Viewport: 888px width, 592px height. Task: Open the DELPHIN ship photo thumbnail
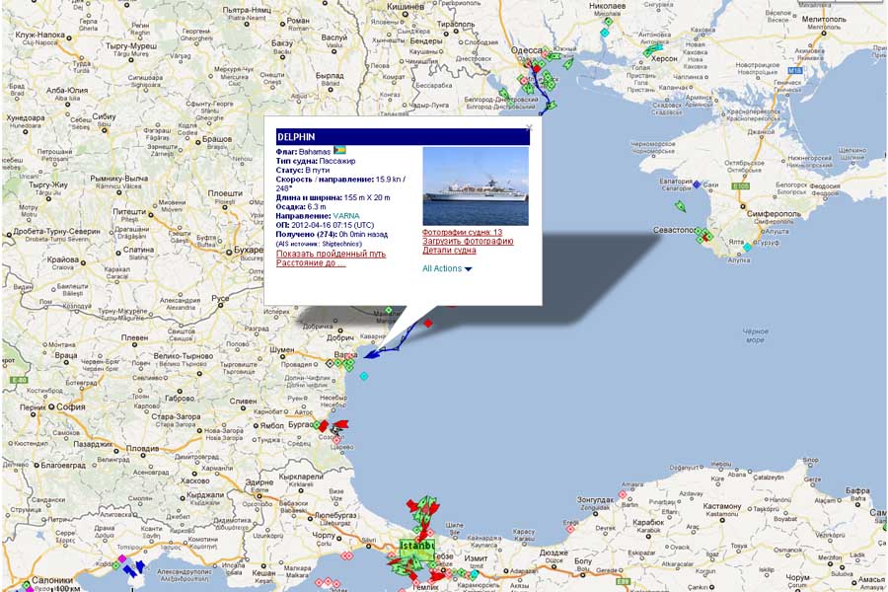click(476, 186)
